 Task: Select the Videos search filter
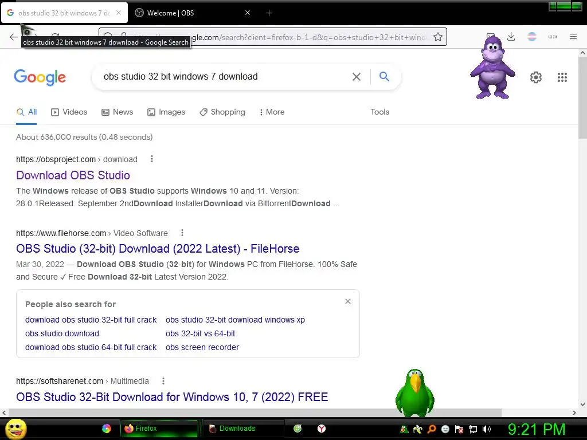coord(69,112)
